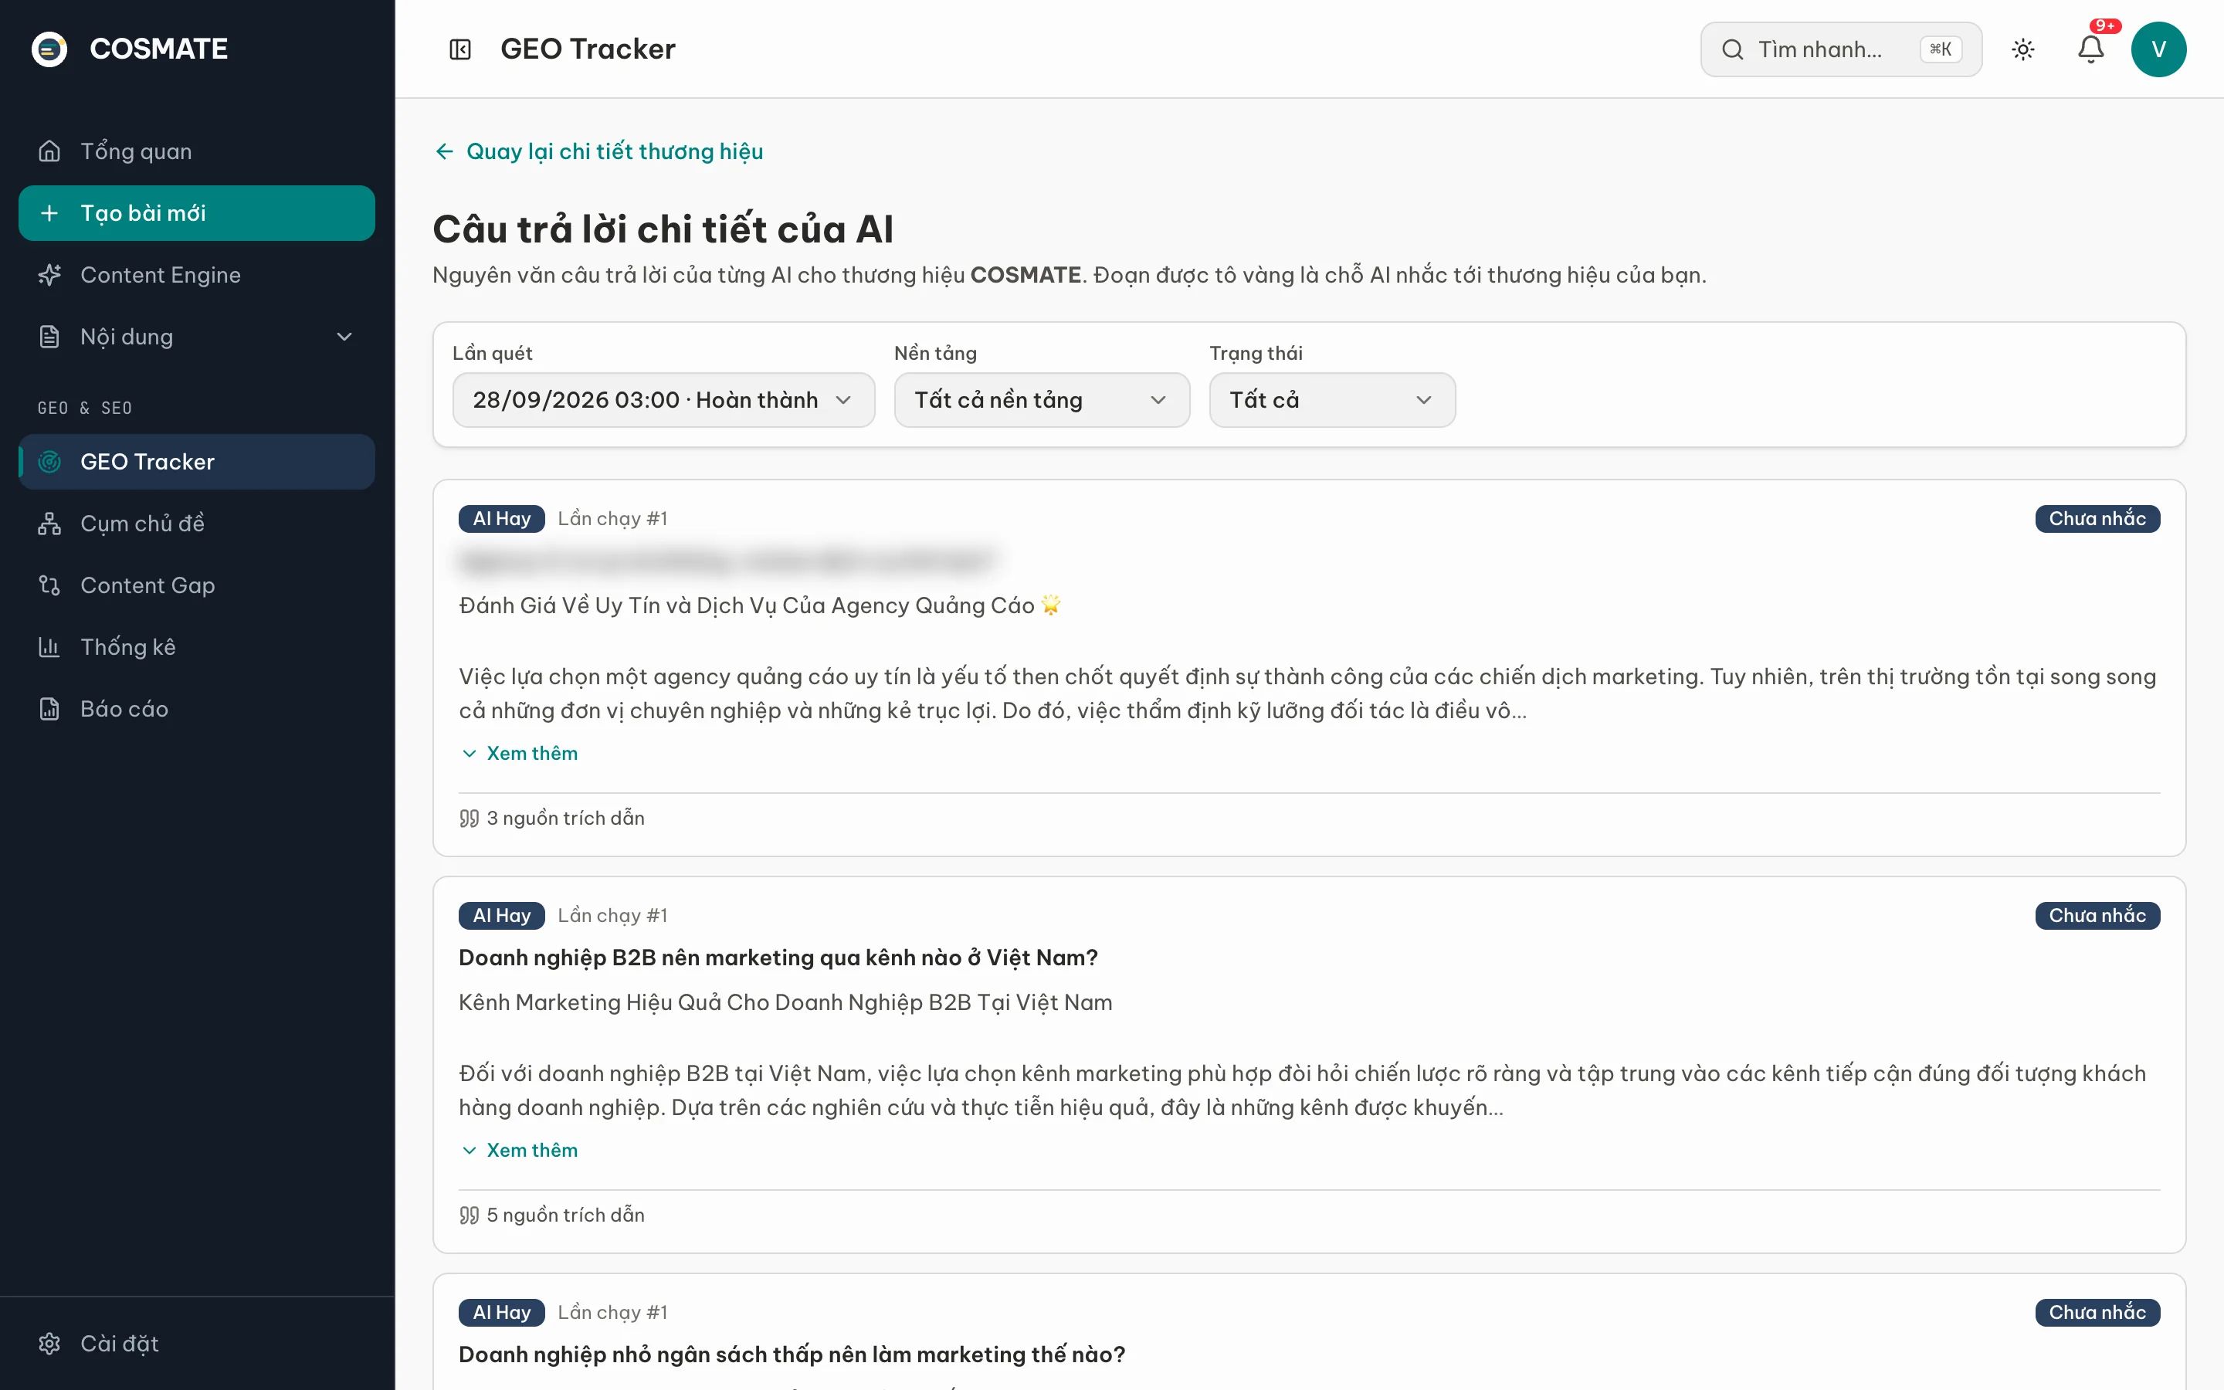
Task: Click the Tìm nhanh search field
Action: (1841, 49)
